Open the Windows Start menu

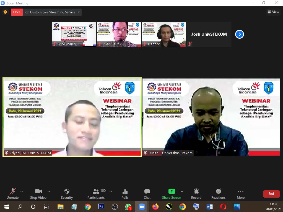click(x=6, y=206)
